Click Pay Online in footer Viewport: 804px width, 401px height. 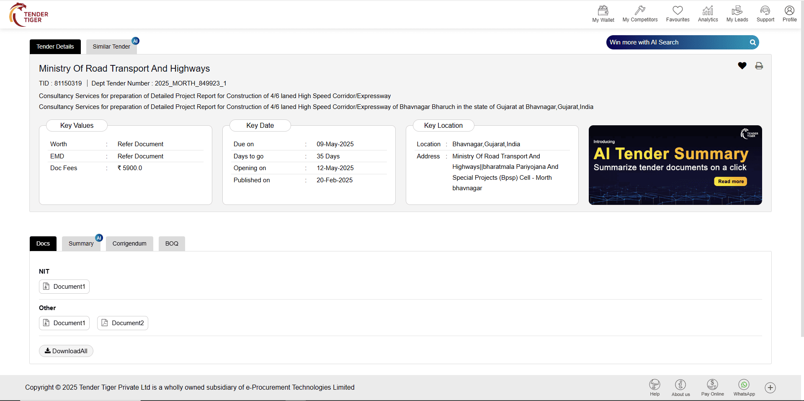712,387
